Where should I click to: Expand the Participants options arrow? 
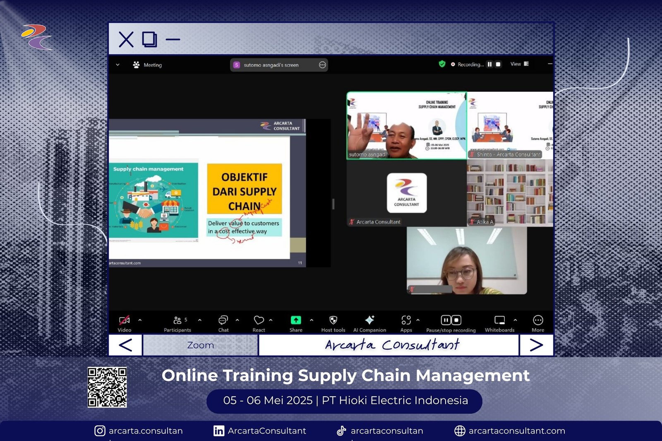tap(200, 320)
